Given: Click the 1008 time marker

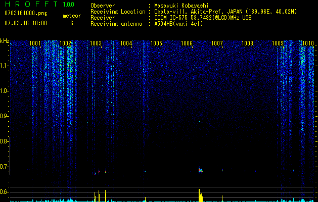Looking at the screenshot, I should [247, 43].
